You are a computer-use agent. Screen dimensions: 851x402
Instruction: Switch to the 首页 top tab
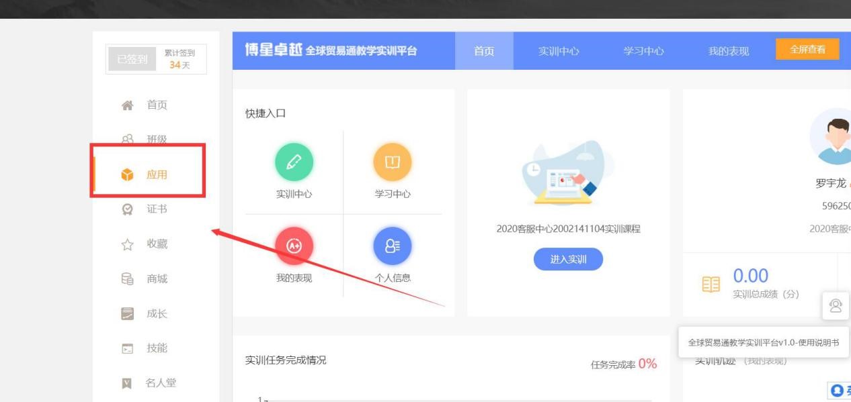point(484,51)
